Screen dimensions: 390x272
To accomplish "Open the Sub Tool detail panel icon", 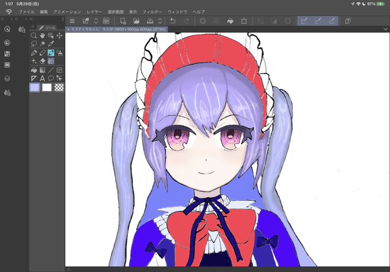I will [x=22, y=29].
